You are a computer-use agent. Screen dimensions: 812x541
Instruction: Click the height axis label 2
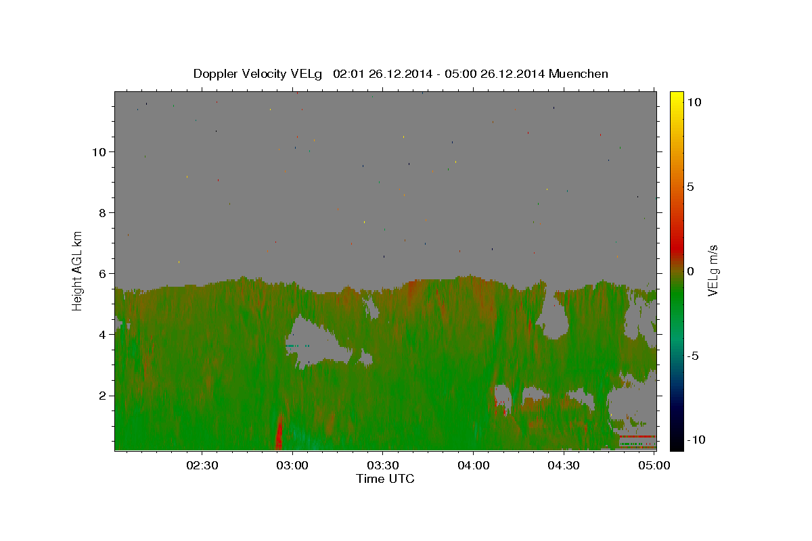coord(104,396)
